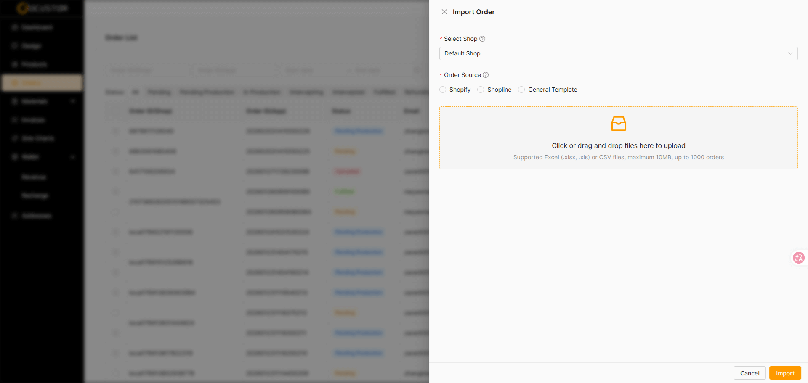Open the pink translate floating widget

point(798,258)
